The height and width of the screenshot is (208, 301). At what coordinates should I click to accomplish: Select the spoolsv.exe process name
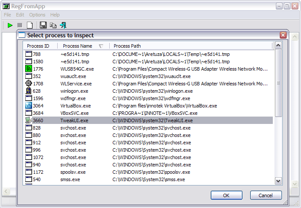[73, 172]
